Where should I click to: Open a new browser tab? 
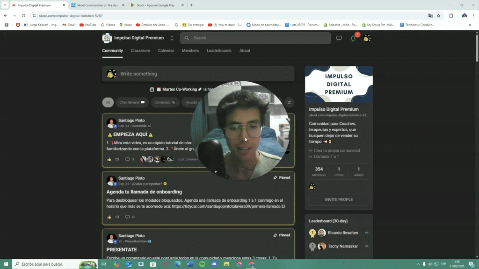(x=191, y=5)
